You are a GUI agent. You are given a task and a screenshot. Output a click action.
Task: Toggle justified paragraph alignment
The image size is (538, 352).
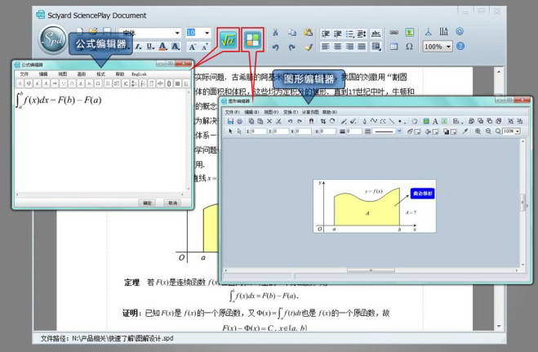coord(362,47)
